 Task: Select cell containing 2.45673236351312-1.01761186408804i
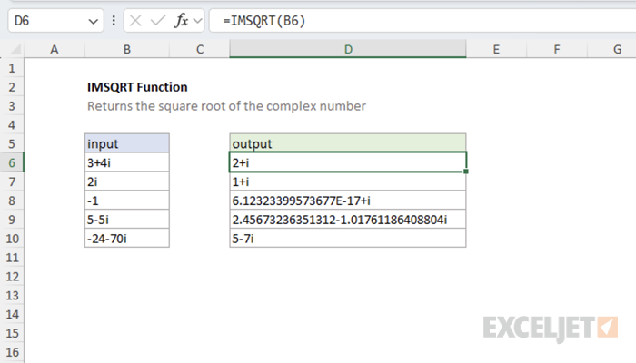(x=348, y=220)
